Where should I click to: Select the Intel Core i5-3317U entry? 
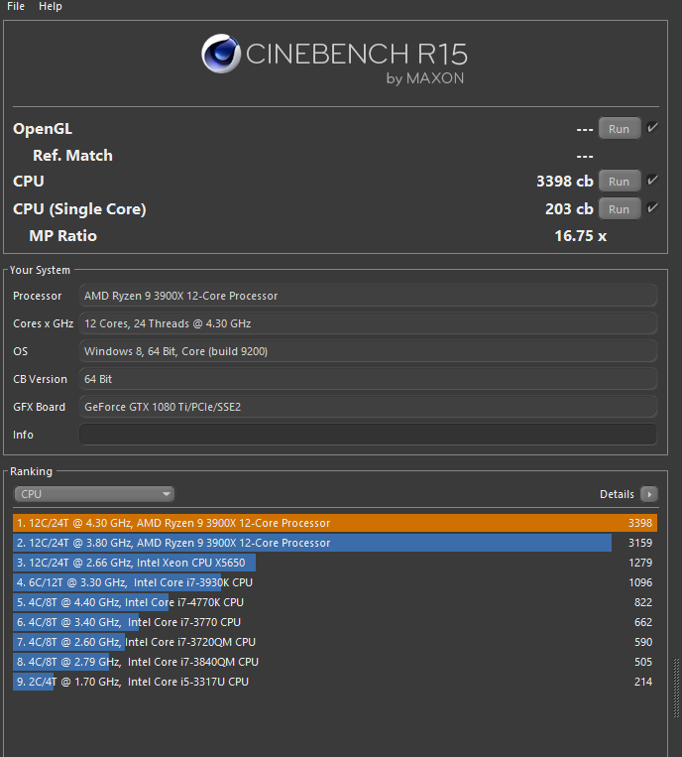click(335, 682)
